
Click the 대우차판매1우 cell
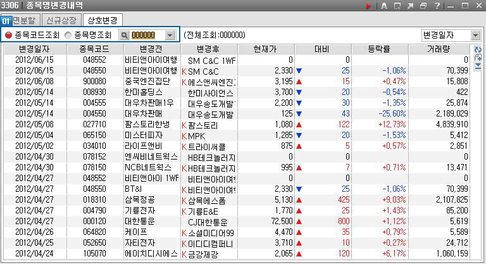pos(152,103)
